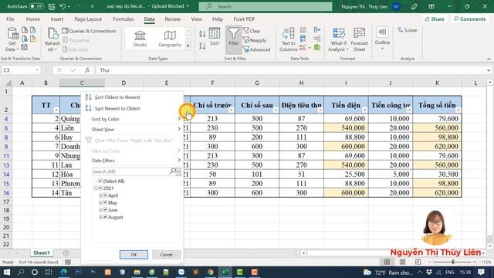This screenshot has height=278, width=494.
Task: Open the Comments pane
Action: coord(469,19)
